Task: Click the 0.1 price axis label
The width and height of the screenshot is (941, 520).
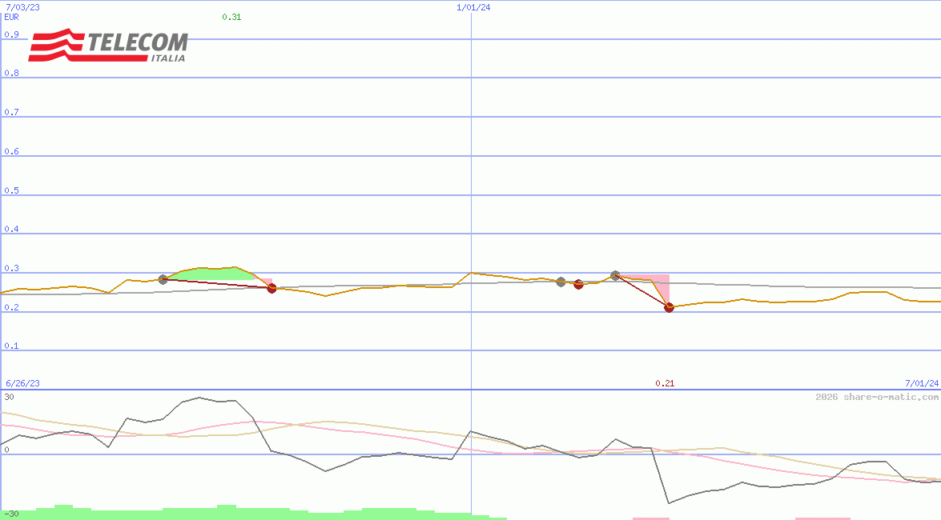Action: tap(11, 346)
